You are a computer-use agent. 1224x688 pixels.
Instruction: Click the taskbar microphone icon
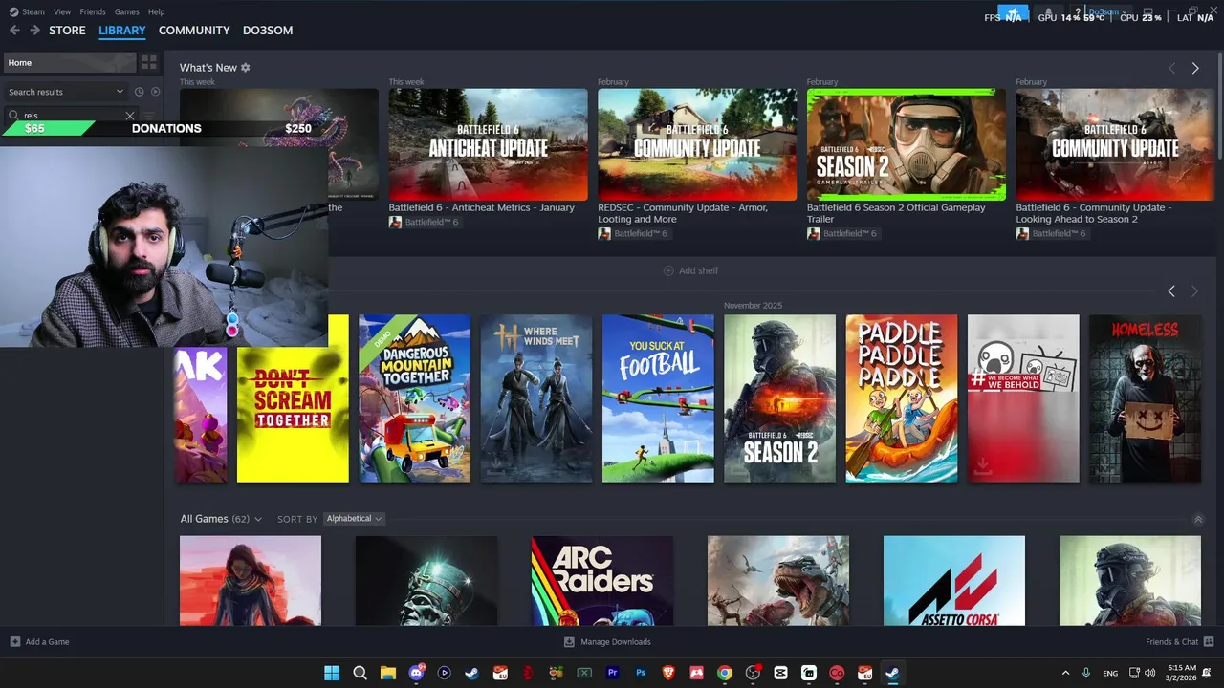(1086, 673)
